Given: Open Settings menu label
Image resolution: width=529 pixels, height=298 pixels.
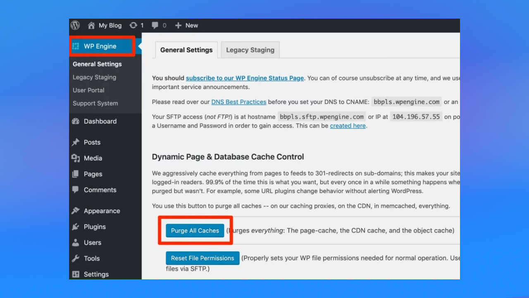Looking at the screenshot, I should [x=96, y=274].
